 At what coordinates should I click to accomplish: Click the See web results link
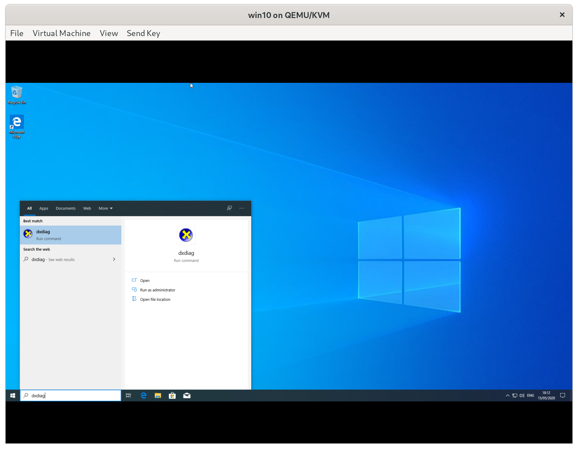61,259
